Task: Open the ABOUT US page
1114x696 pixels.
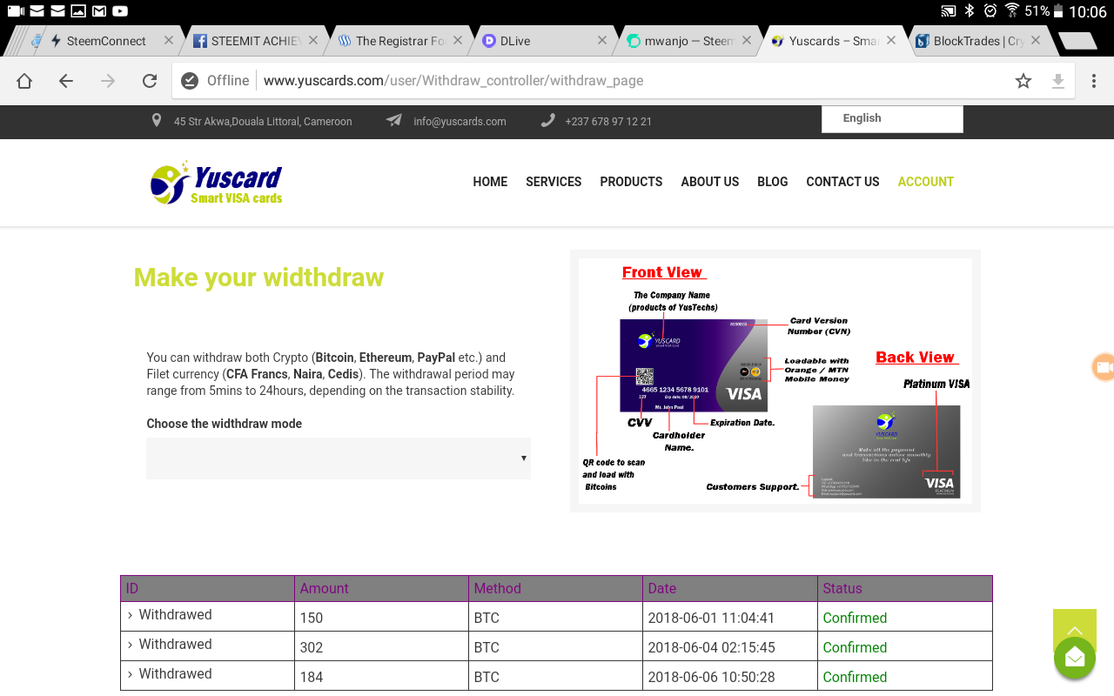Action: pos(710,182)
